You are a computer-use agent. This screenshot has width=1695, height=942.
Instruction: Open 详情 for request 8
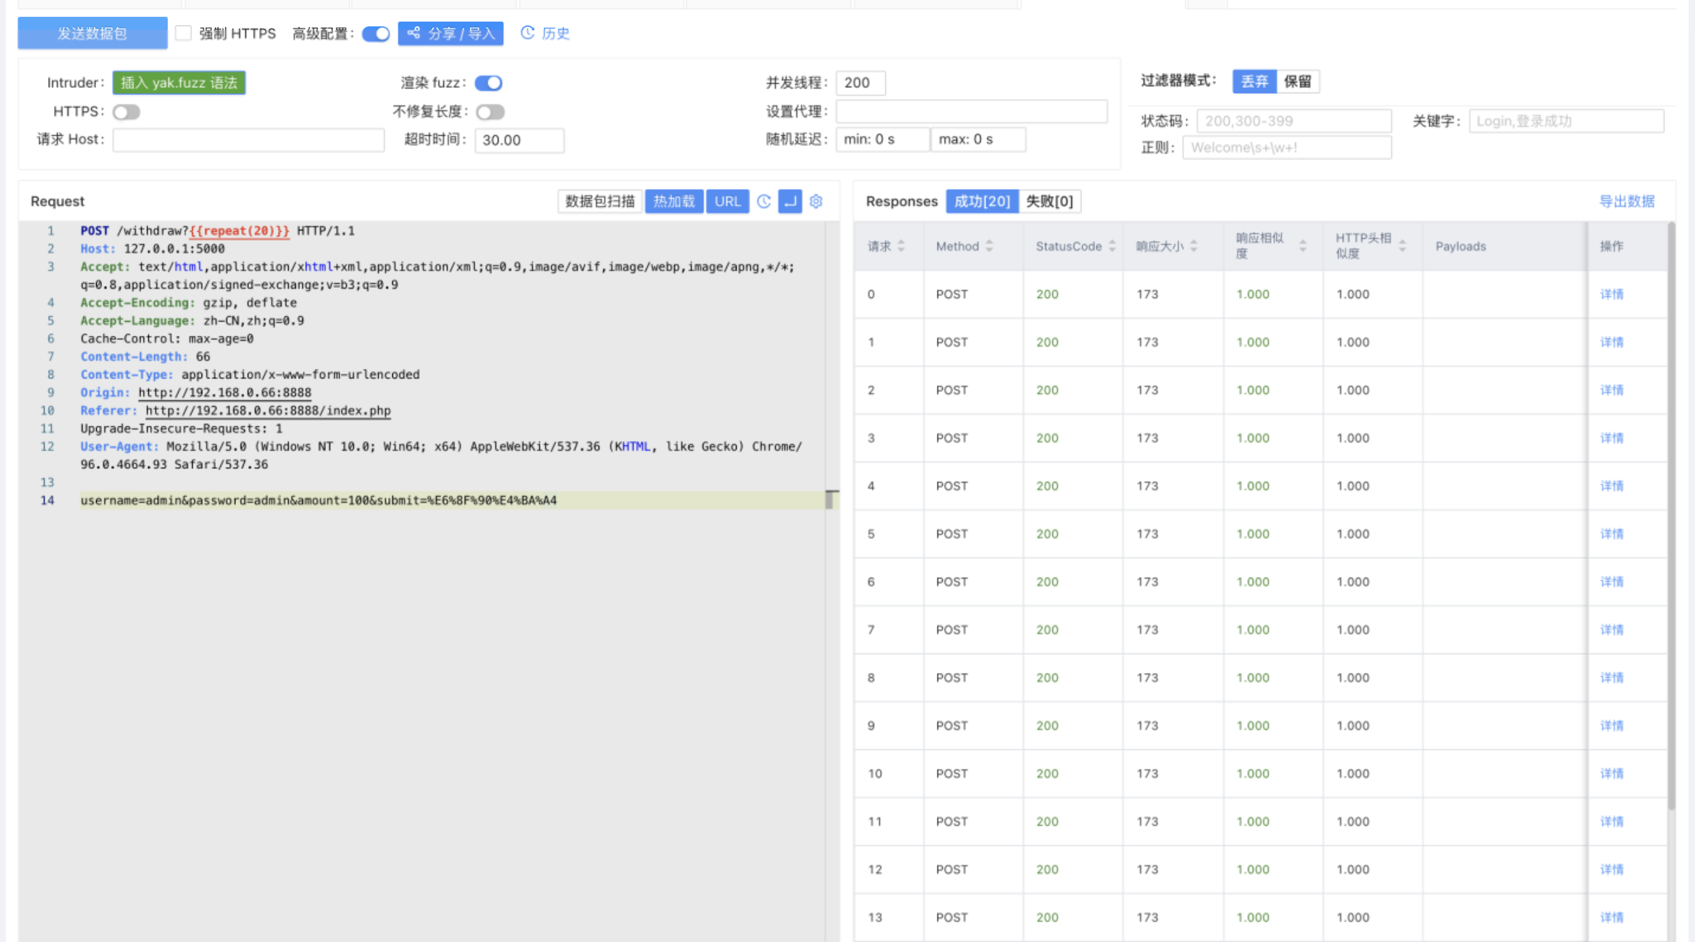(x=1612, y=678)
